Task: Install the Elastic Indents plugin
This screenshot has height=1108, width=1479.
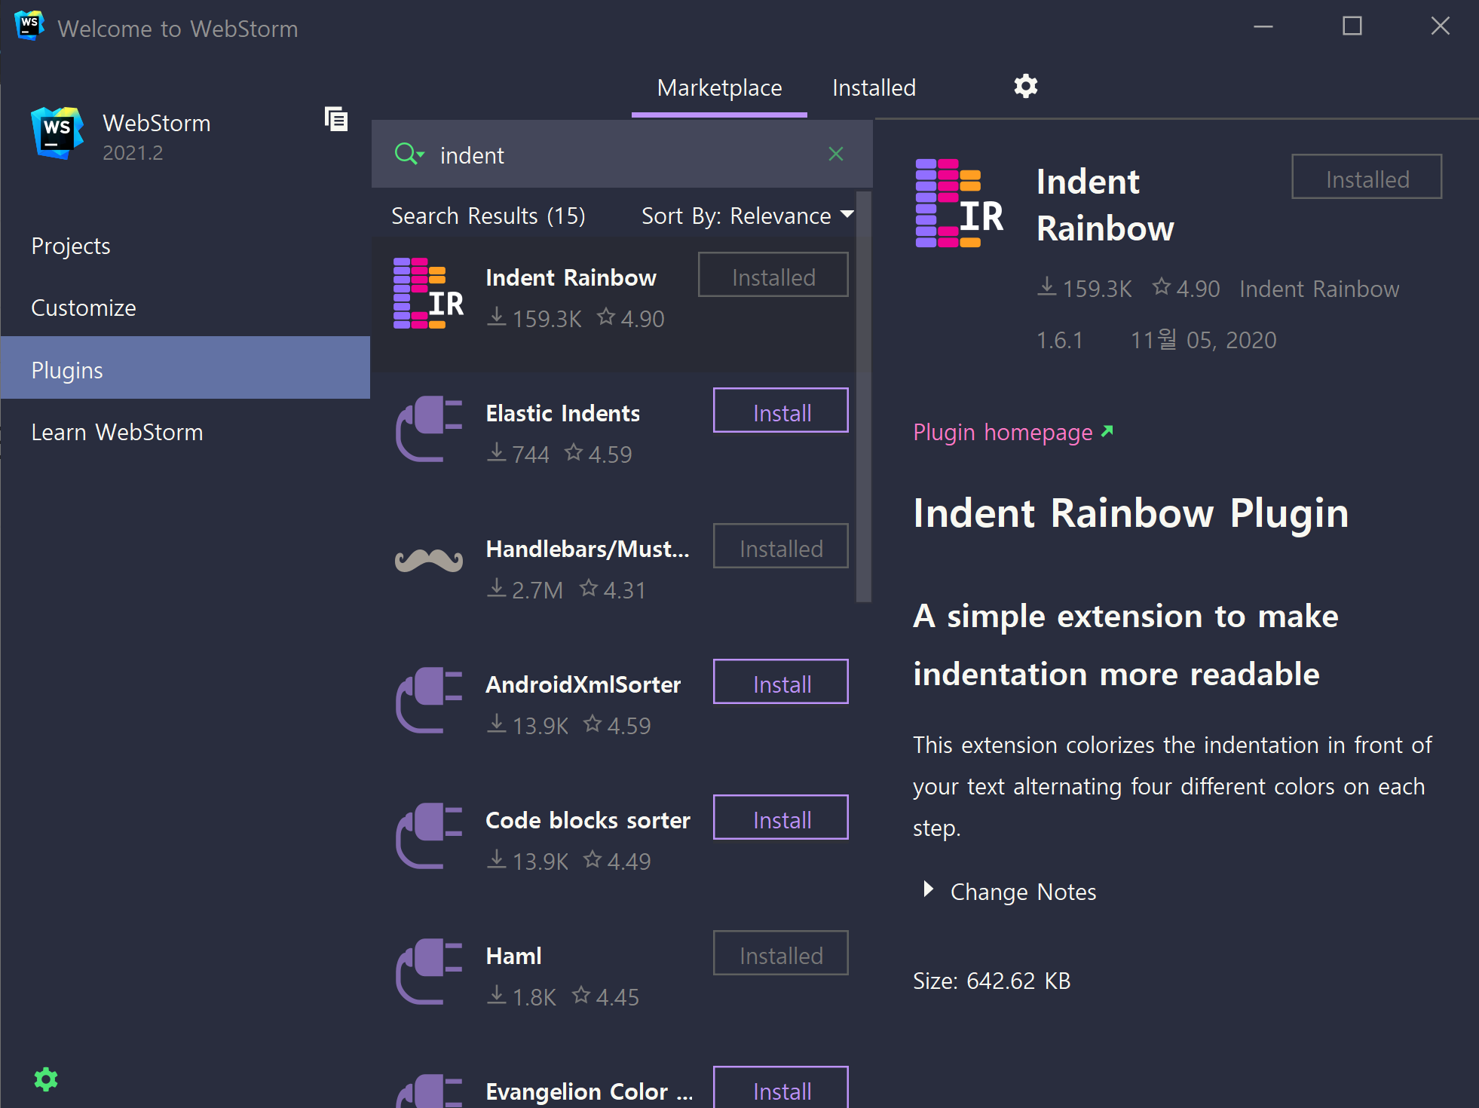Action: [x=780, y=412]
